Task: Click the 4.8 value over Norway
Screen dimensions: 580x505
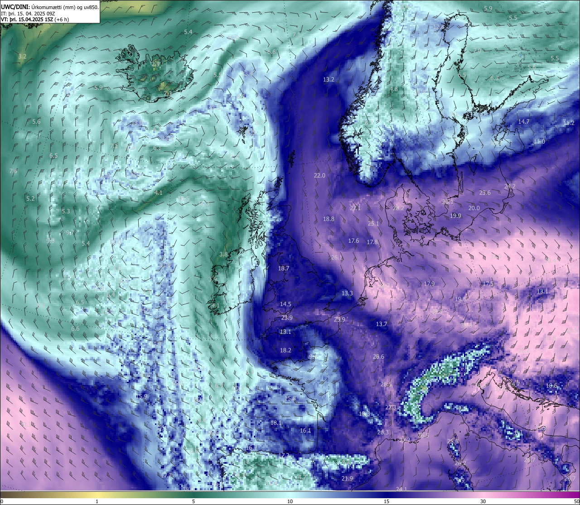Action: pos(394,89)
